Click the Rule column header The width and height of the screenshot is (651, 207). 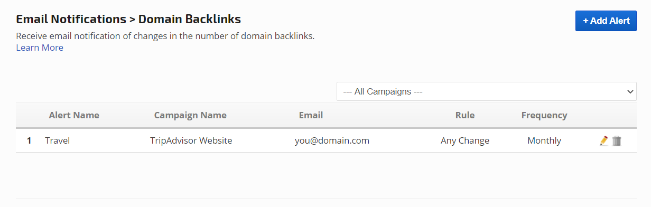tap(465, 115)
